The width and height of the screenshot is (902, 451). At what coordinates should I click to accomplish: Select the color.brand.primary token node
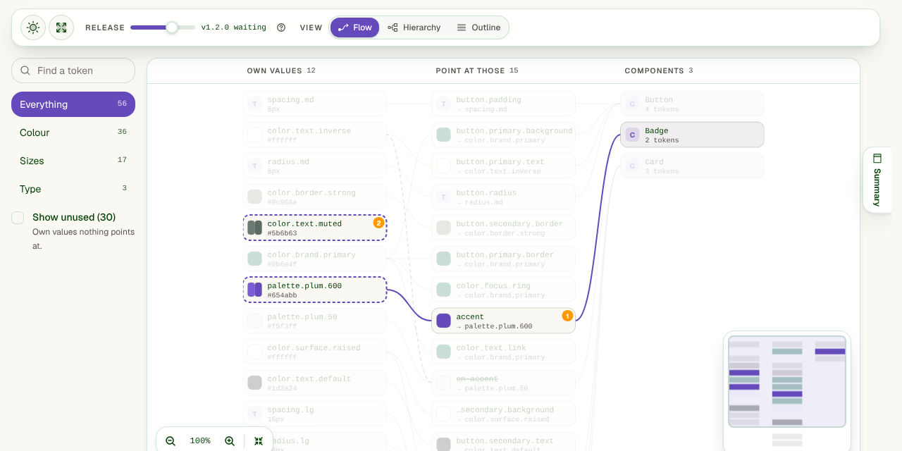click(315, 259)
